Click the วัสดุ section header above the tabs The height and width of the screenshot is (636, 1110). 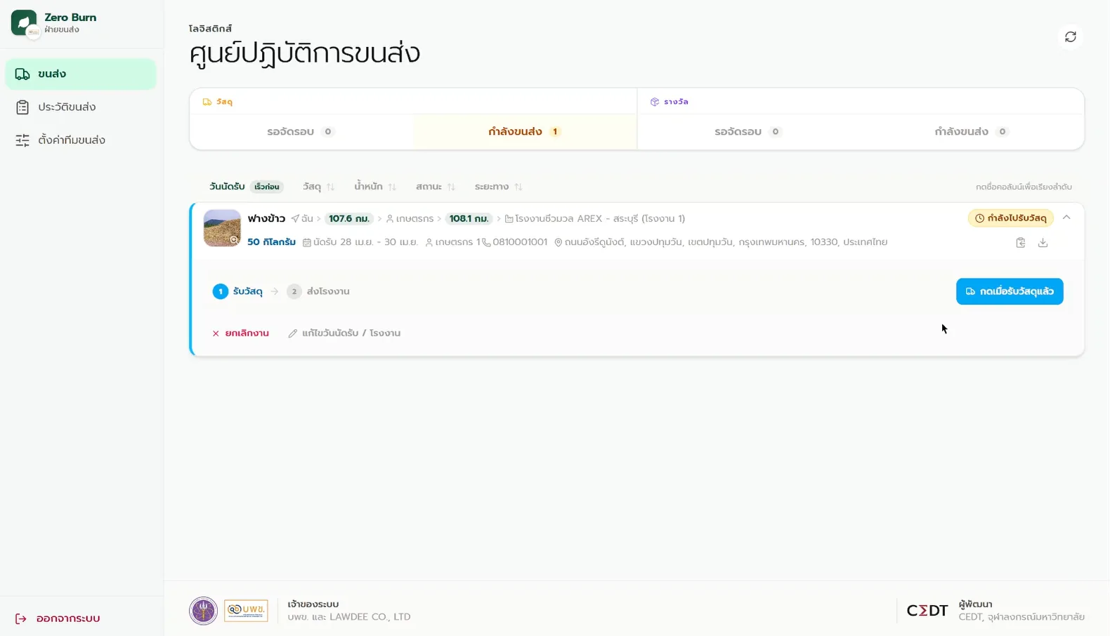(218, 102)
